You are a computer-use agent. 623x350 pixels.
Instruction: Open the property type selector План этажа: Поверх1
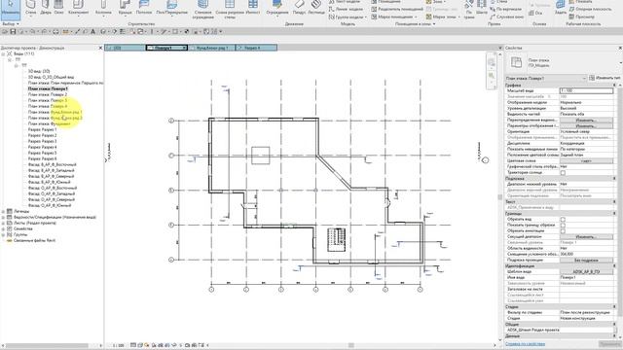tap(546, 78)
